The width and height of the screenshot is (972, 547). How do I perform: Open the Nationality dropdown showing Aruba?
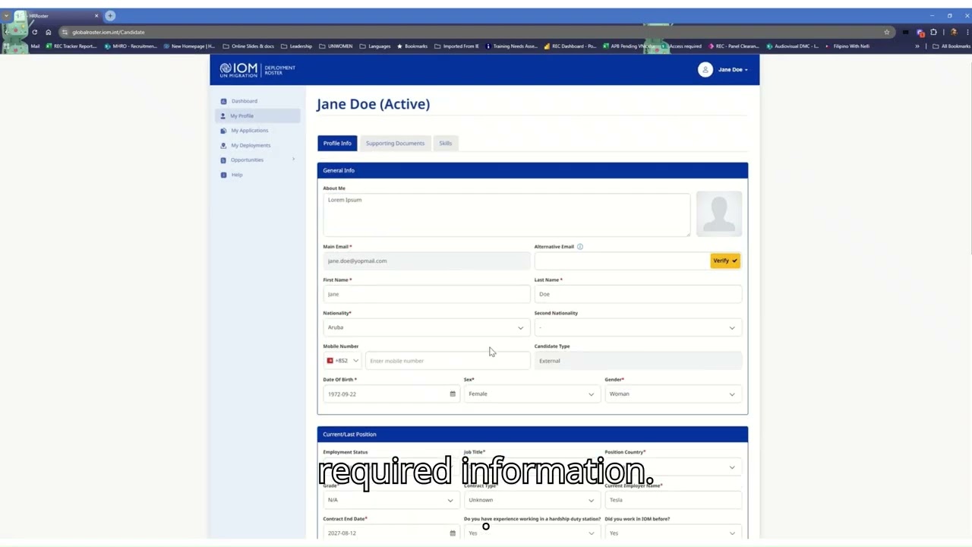[x=426, y=327]
